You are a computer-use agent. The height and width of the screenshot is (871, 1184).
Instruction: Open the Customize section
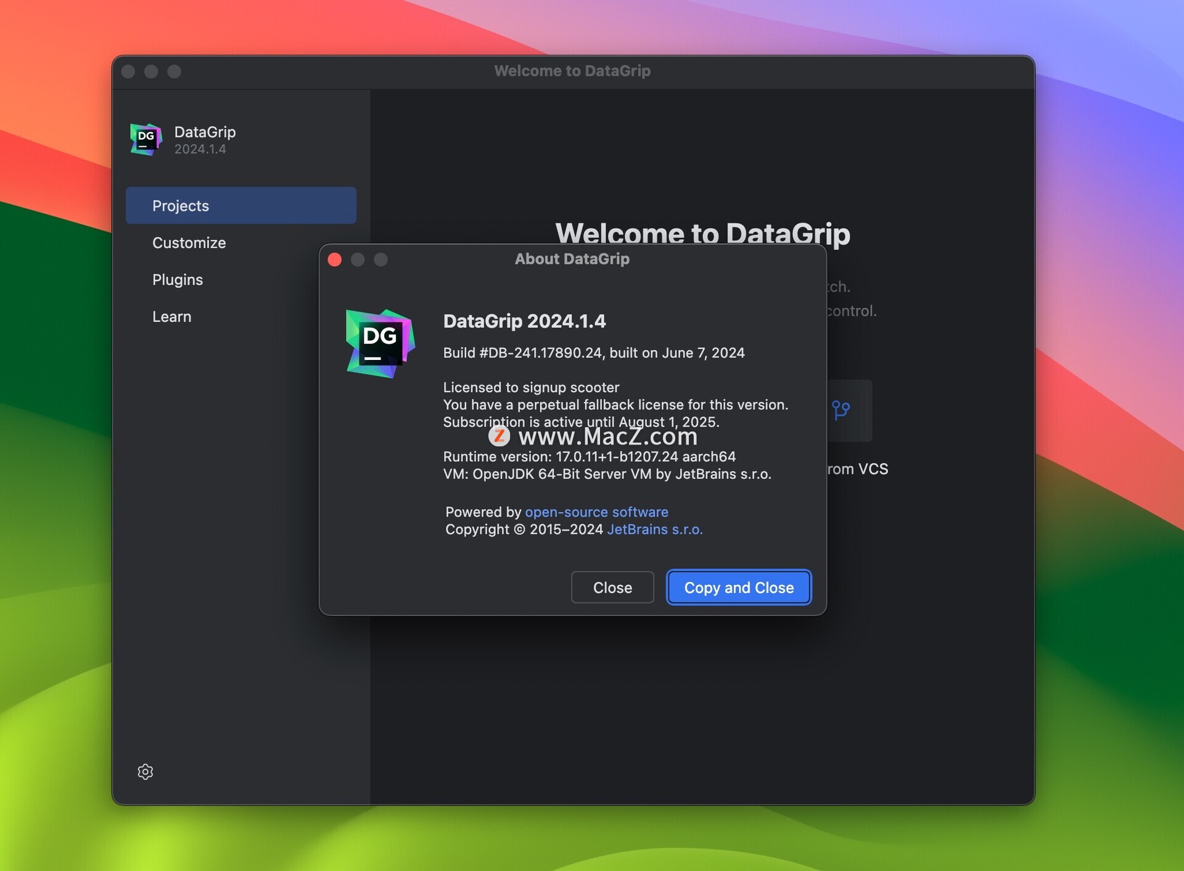click(189, 242)
